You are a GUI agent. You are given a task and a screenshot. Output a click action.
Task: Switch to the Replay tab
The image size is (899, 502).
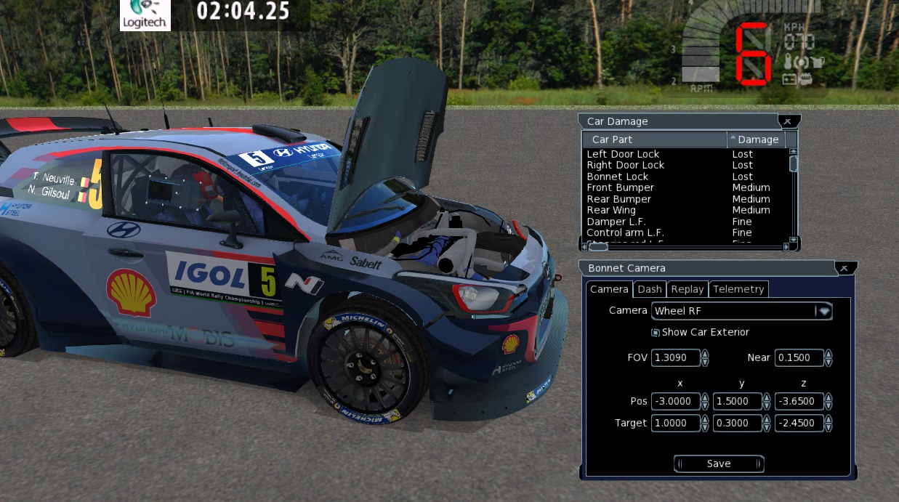coord(687,289)
